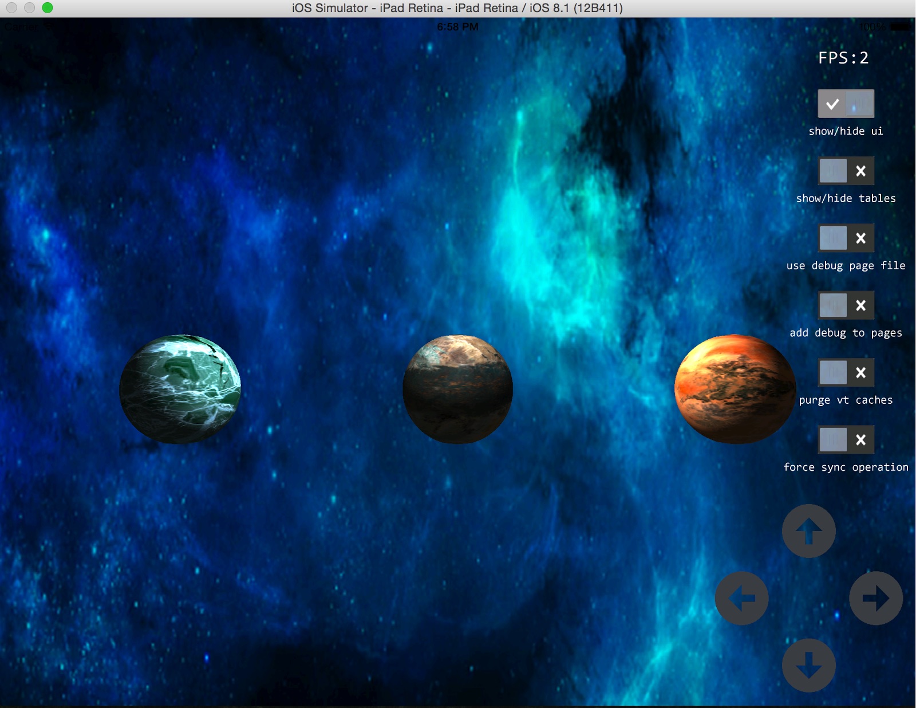Click the 'add debug to pages' label
Screen dimensions: 916x708
(846, 333)
